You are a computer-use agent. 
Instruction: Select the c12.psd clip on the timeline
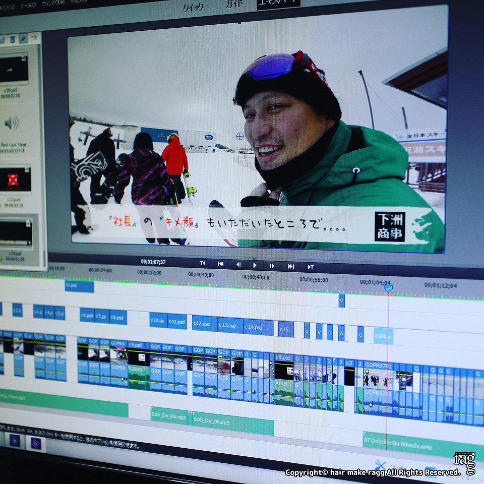(x=204, y=324)
